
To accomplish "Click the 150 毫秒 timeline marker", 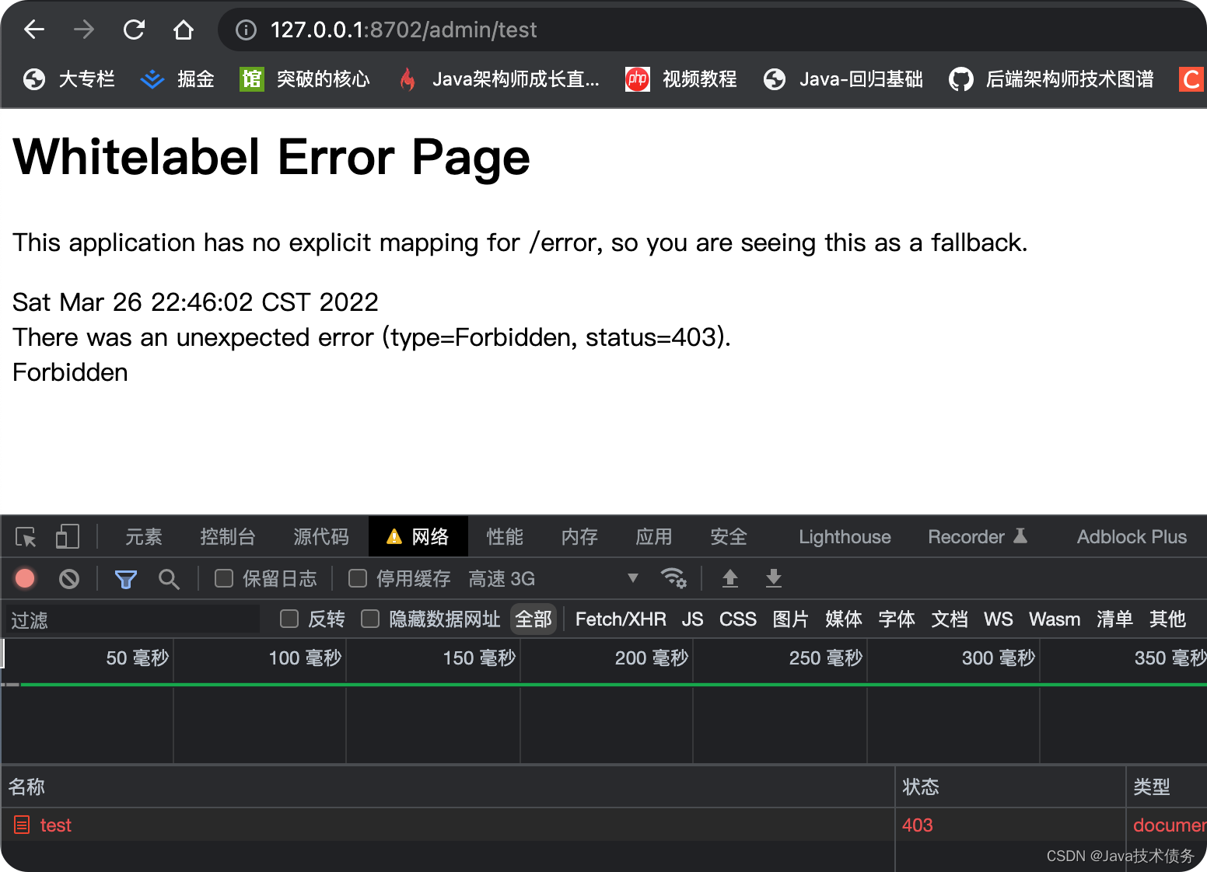I will coord(479,658).
